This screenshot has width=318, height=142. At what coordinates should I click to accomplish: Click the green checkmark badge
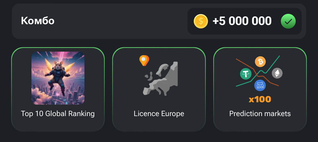pos(288,21)
